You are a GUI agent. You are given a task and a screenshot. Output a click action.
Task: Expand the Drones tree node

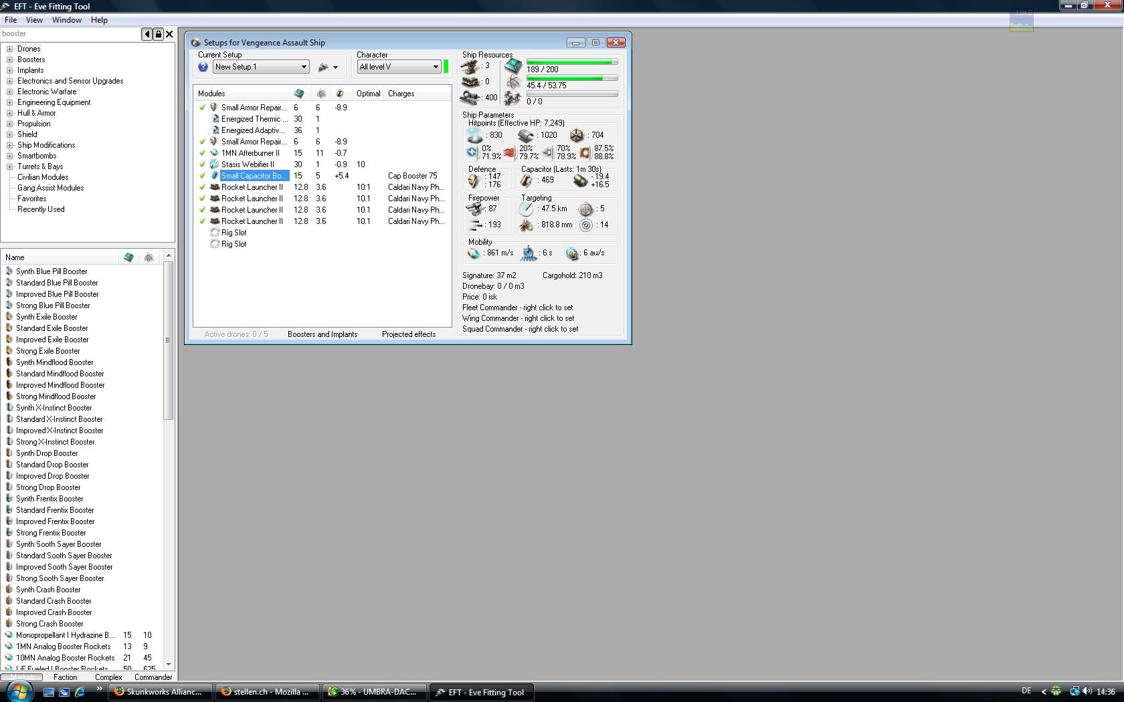tap(10, 49)
